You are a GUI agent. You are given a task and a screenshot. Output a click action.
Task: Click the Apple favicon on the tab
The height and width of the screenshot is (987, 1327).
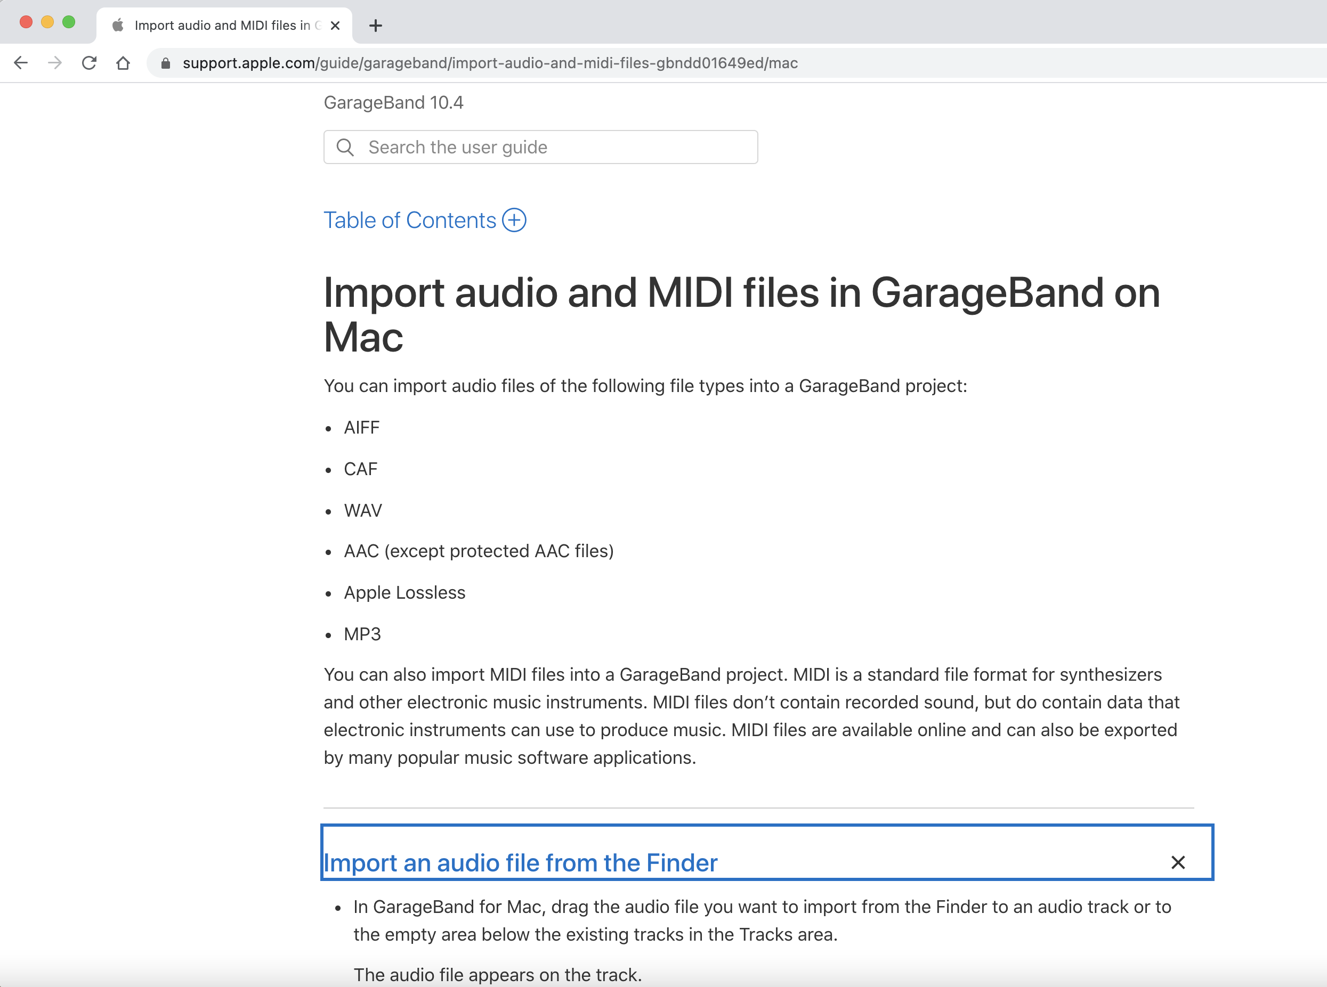pyautogui.click(x=118, y=25)
